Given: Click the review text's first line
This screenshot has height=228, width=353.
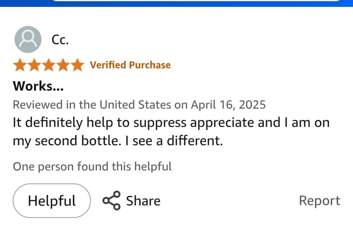Looking at the screenshot, I should tap(171, 122).
